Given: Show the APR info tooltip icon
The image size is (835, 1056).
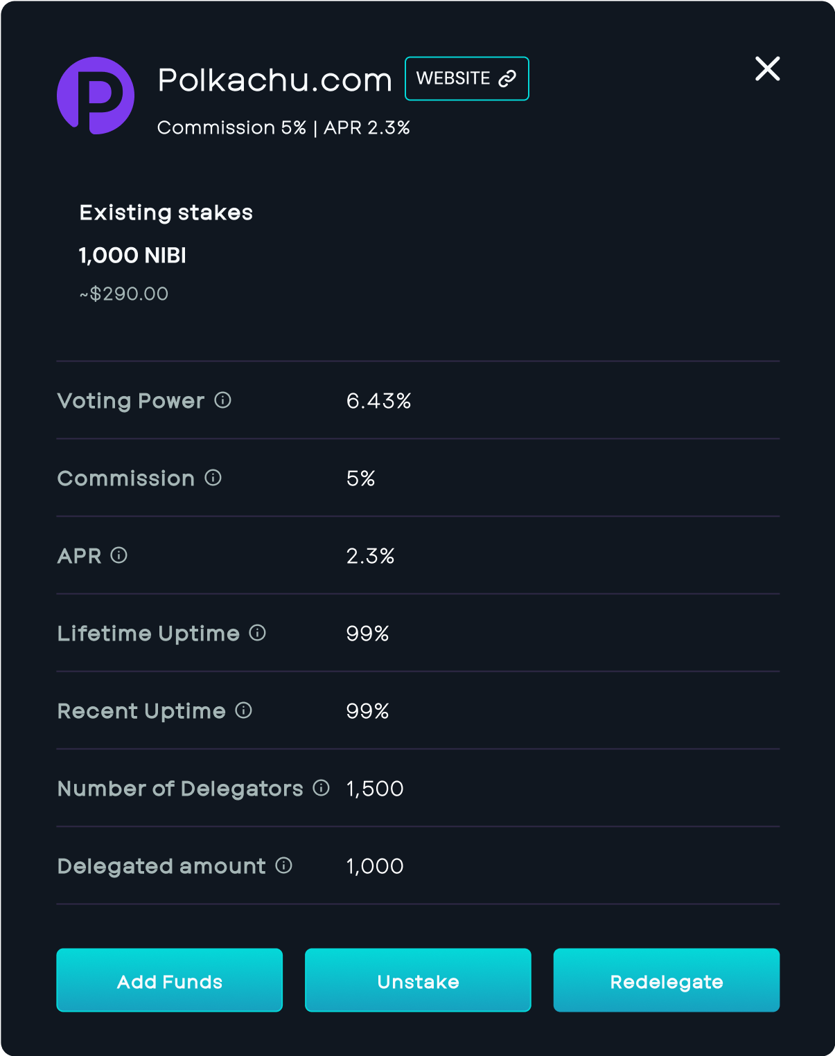Looking at the screenshot, I should (x=119, y=555).
